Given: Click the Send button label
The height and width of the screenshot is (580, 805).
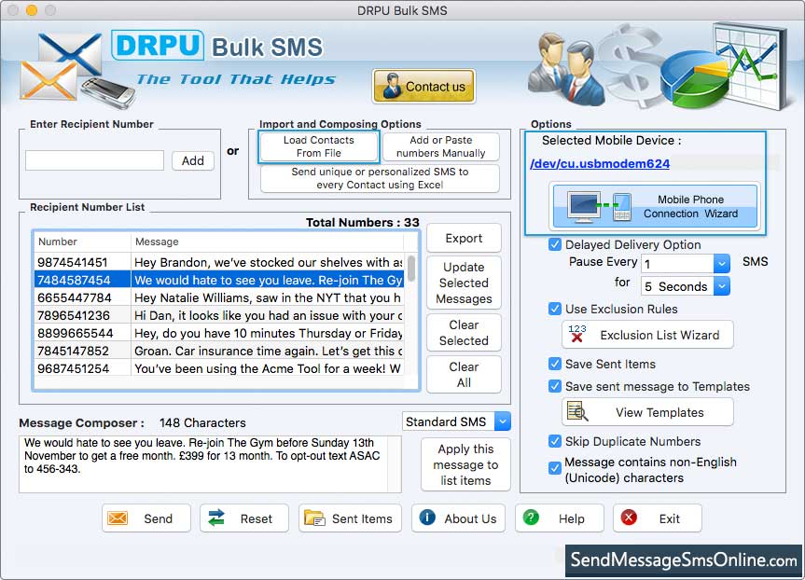Looking at the screenshot, I should [159, 518].
